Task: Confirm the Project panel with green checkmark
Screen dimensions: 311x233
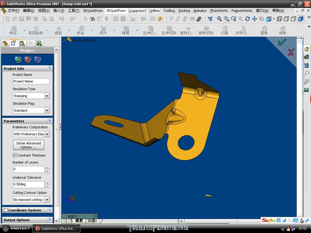Action: [18, 59]
